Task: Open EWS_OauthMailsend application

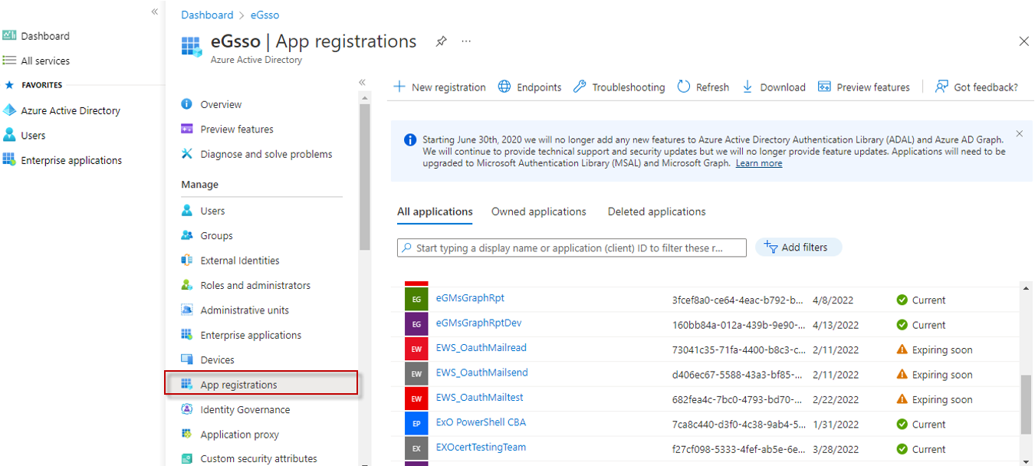Action: click(481, 372)
